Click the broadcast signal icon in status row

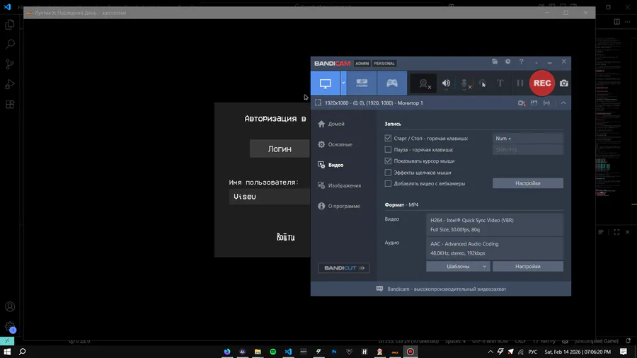[547, 103]
